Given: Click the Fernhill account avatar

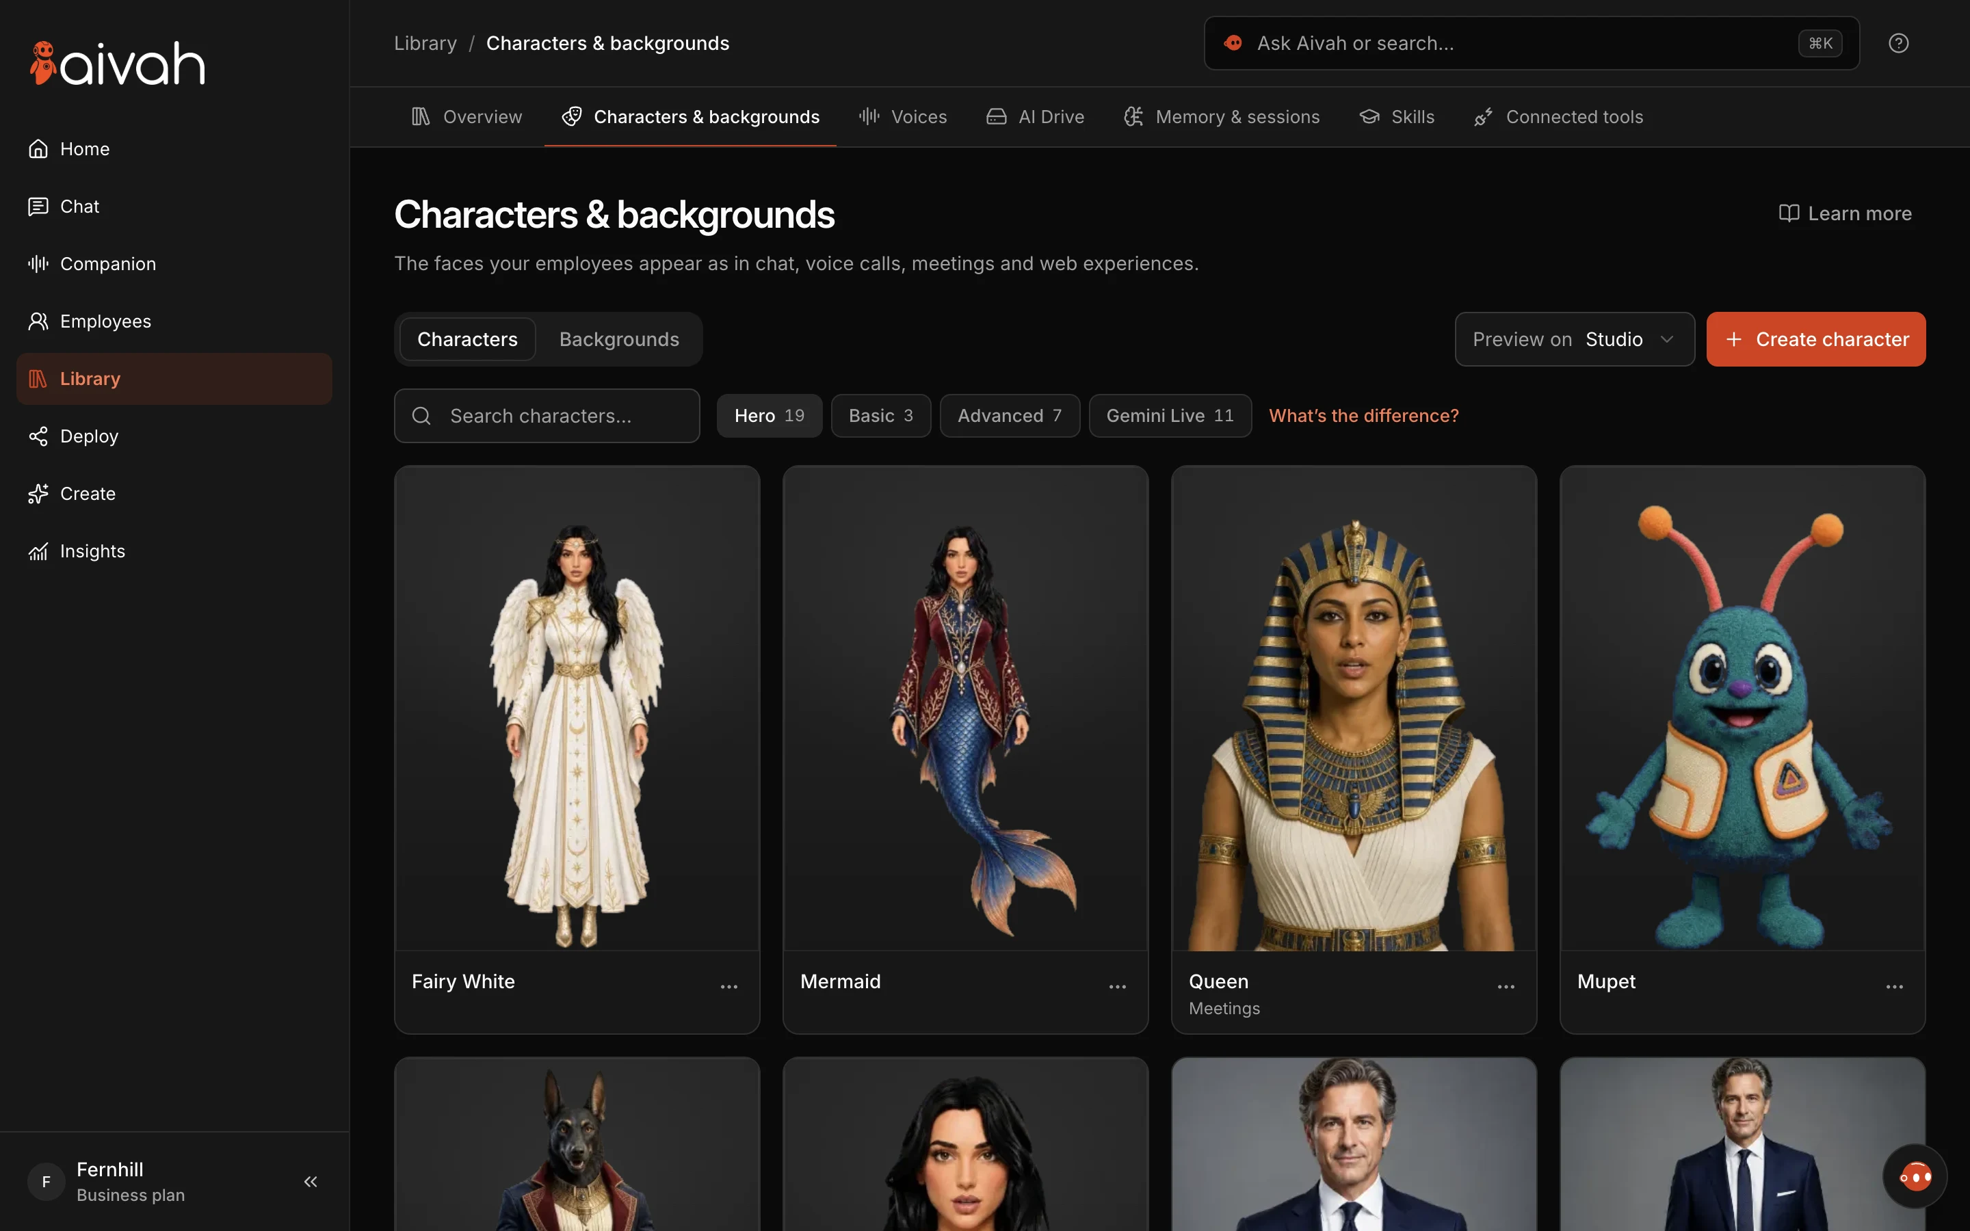Looking at the screenshot, I should tap(46, 1181).
